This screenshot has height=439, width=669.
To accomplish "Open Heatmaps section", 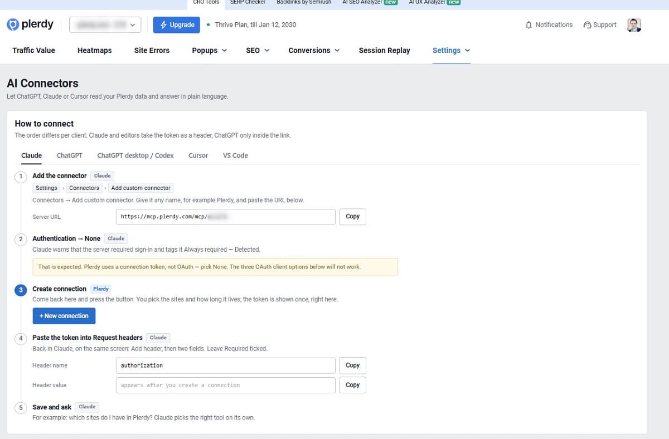I will 95,50.
